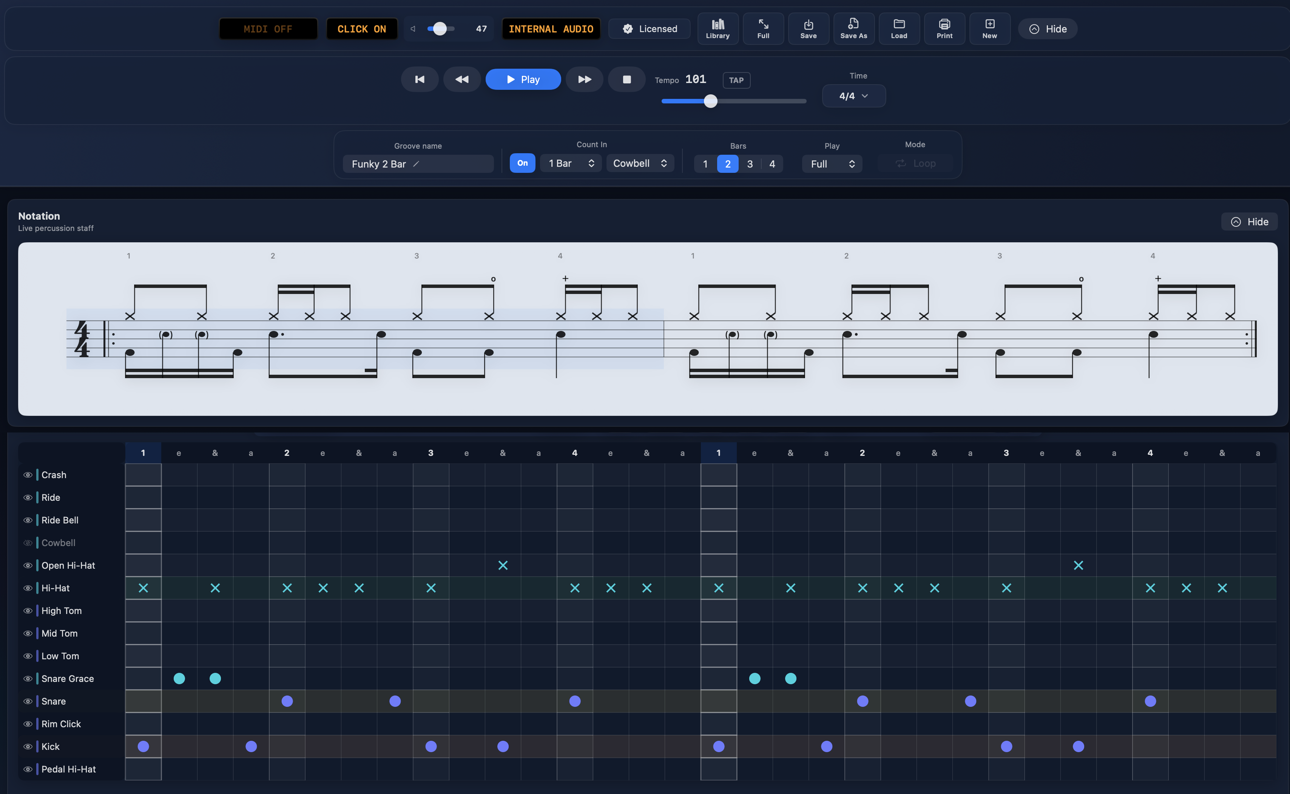The width and height of the screenshot is (1290, 794).
Task: Toggle Low Tom visibility eye
Action: click(28, 656)
